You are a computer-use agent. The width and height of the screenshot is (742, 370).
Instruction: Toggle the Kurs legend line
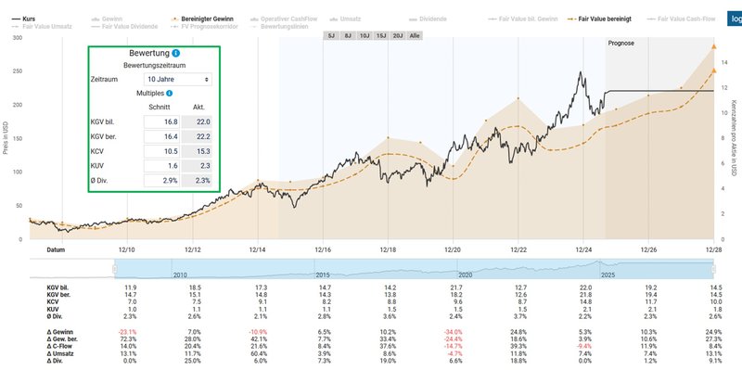click(x=24, y=19)
